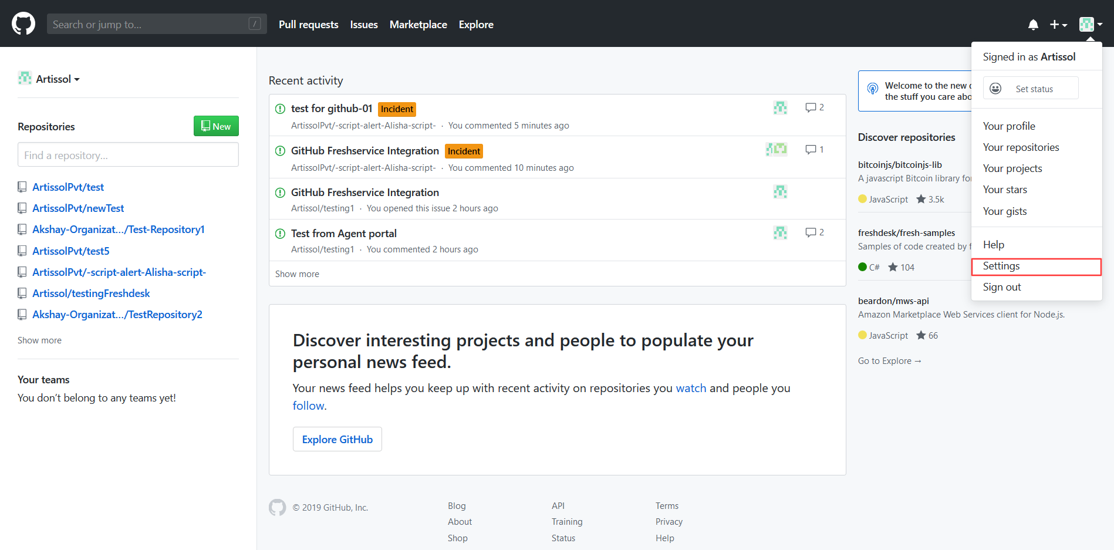Show more recent activity items
The image size is (1114, 550).
[x=297, y=274]
